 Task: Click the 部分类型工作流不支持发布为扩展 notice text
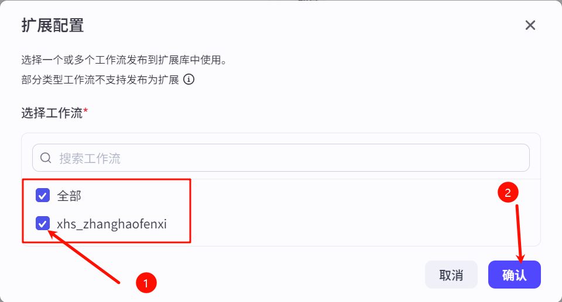tap(100, 79)
